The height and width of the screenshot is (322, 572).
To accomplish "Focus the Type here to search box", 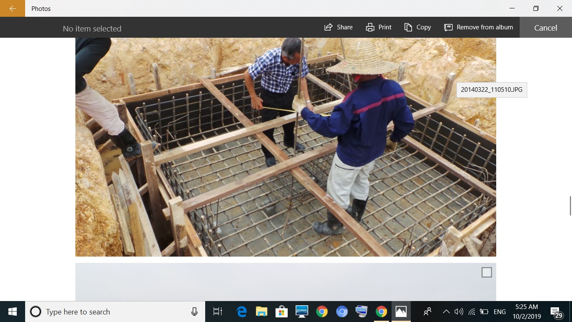I will tap(115, 312).
